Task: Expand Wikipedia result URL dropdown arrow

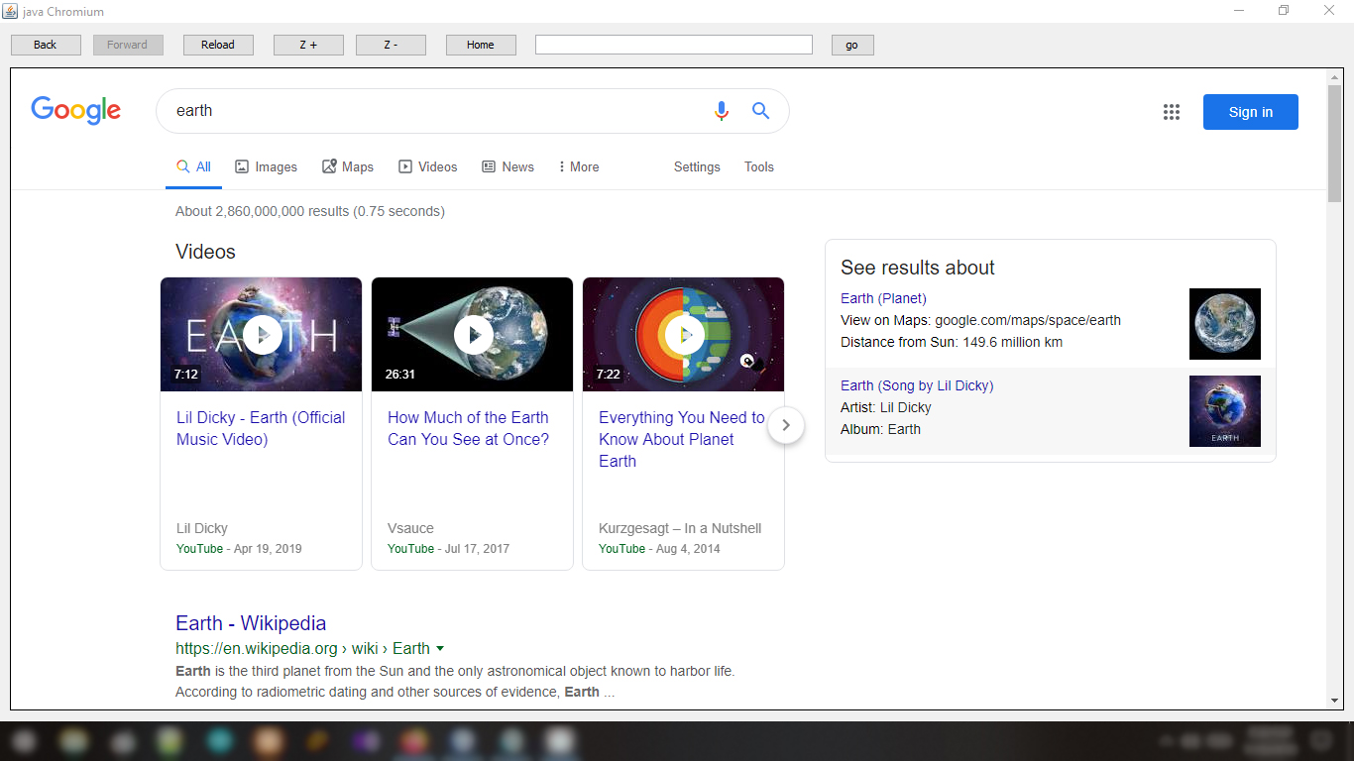Action: click(440, 649)
